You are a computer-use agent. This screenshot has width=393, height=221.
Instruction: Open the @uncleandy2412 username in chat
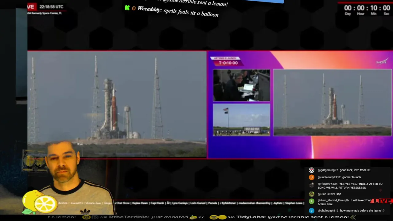(x=329, y=177)
